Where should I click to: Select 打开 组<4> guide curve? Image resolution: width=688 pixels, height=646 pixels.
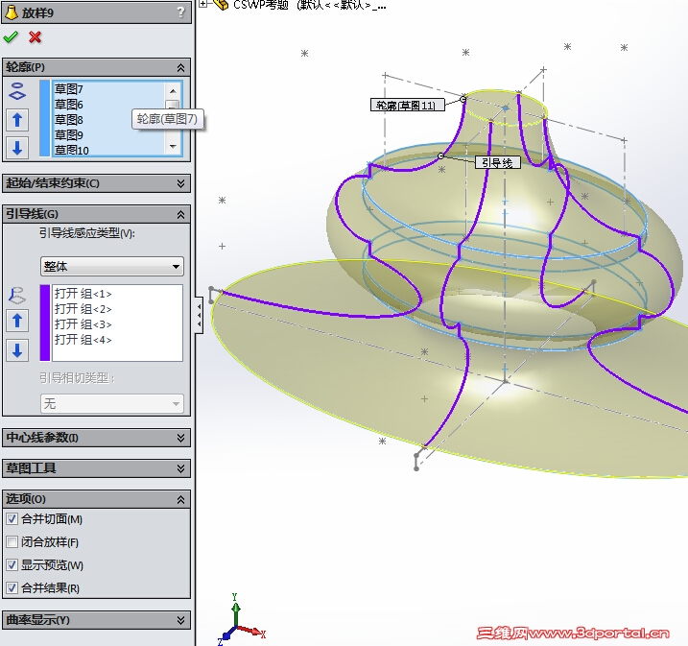[83, 339]
